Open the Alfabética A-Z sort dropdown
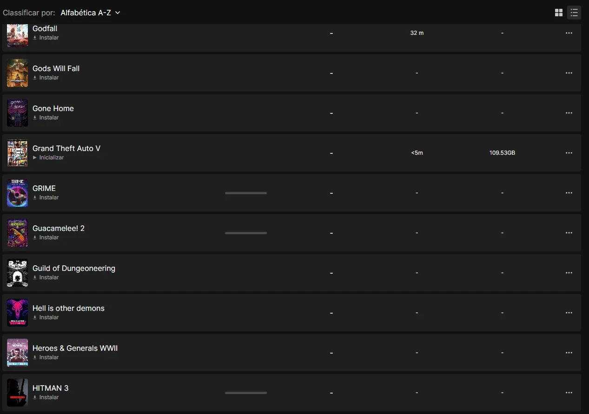This screenshot has height=414, width=589. pyautogui.click(x=90, y=13)
